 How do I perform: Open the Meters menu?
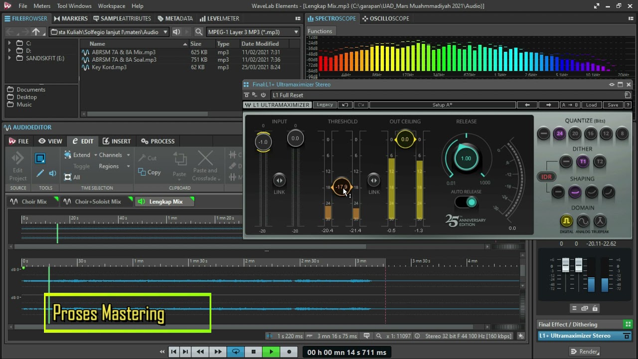click(42, 6)
